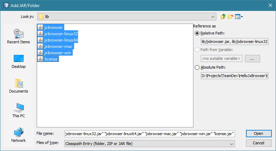The width and height of the screenshot is (276, 151).
Task: Cancel the Add JAR dialog
Action: (x=259, y=143)
